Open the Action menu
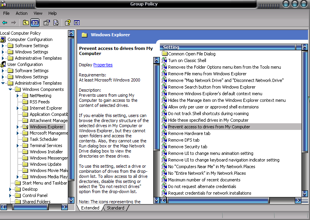Screen dimensions: 310x220 coord(21,13)
